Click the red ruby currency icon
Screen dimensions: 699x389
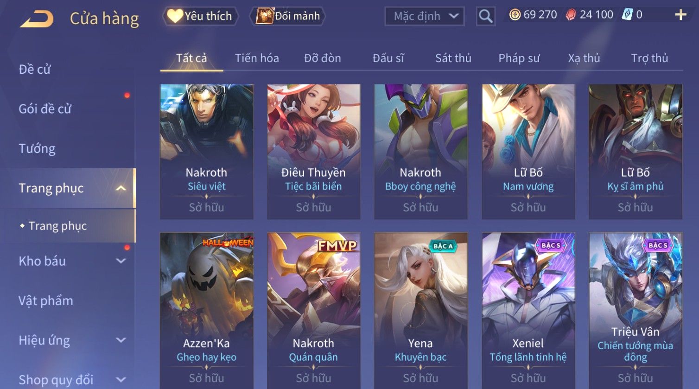(x=571, y=15)
